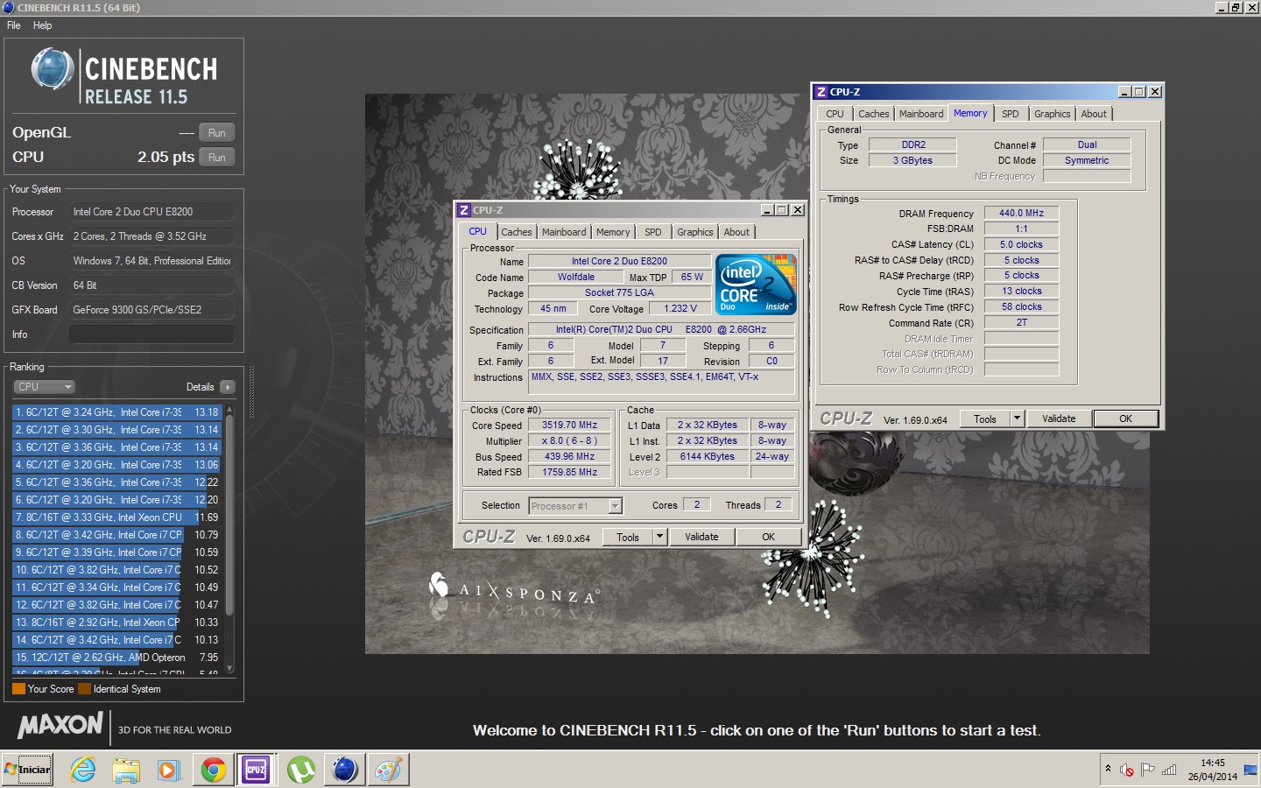Viewport: 1261px width, 788px height.
Task: Click the Intel Core 2 Duo logo
Action: point(756,284)
